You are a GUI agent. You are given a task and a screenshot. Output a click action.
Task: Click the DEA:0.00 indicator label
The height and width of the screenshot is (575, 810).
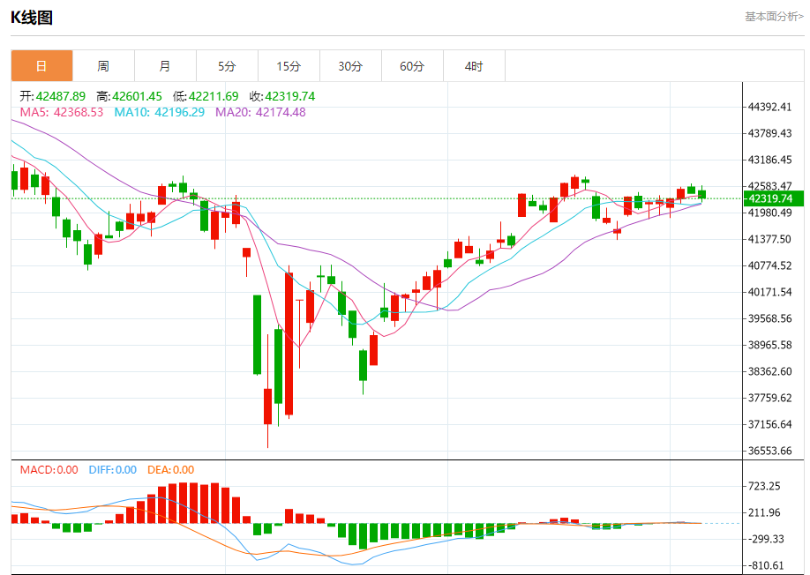pyautogui.click(x=170, y=470)
